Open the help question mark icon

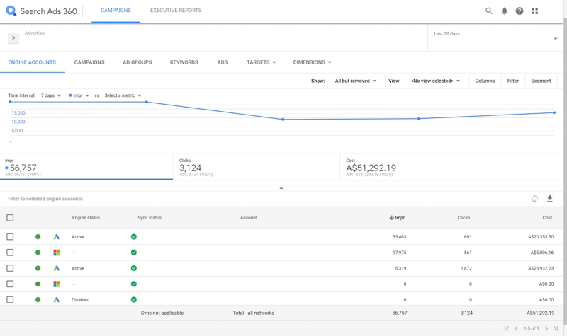pos(520,11)
